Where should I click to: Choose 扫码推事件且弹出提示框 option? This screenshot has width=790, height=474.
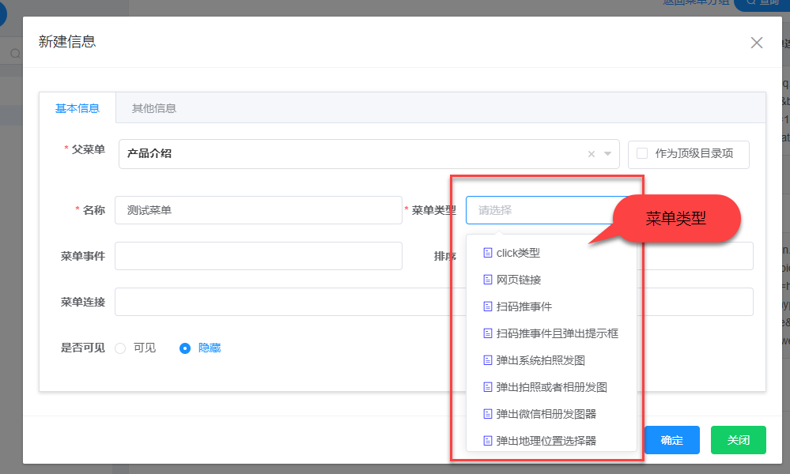click(551, 333)
